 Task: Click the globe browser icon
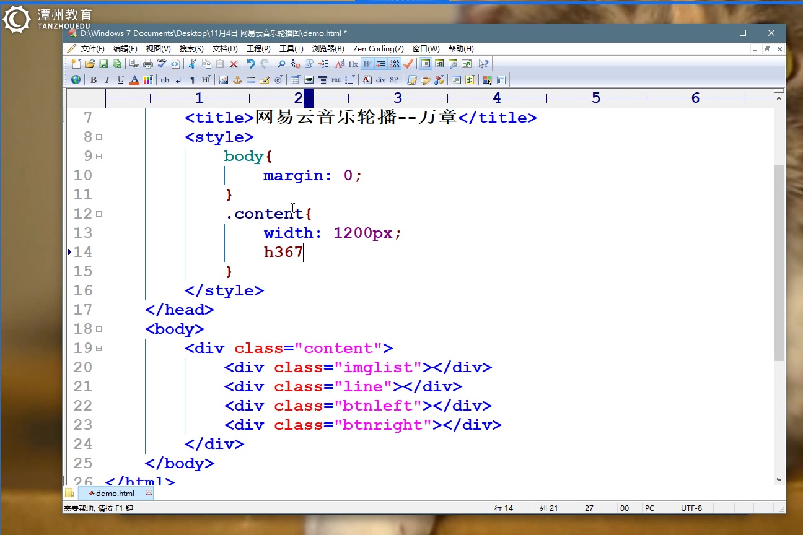[x=76, y=80]
